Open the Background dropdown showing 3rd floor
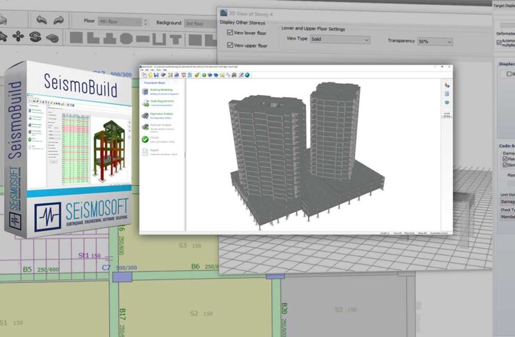 click(200, 24)
